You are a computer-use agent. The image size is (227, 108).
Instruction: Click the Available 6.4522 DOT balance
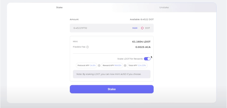click(x=142, y=19)
